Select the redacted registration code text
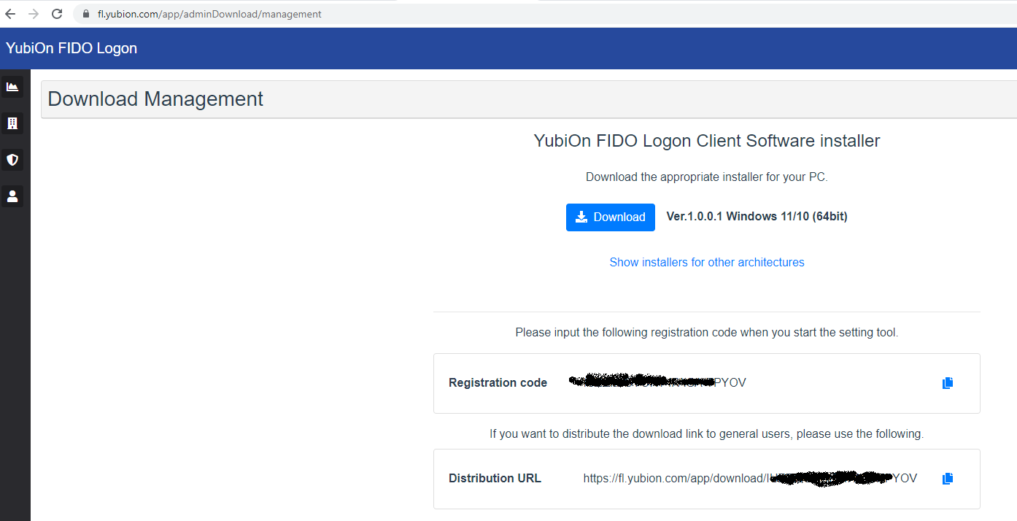Screen dimensions: 1017x521 (657, 382)
